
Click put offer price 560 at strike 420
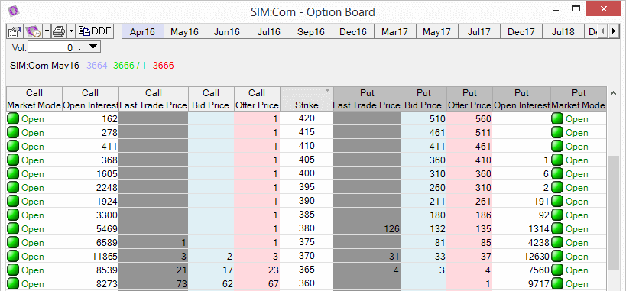469,118
